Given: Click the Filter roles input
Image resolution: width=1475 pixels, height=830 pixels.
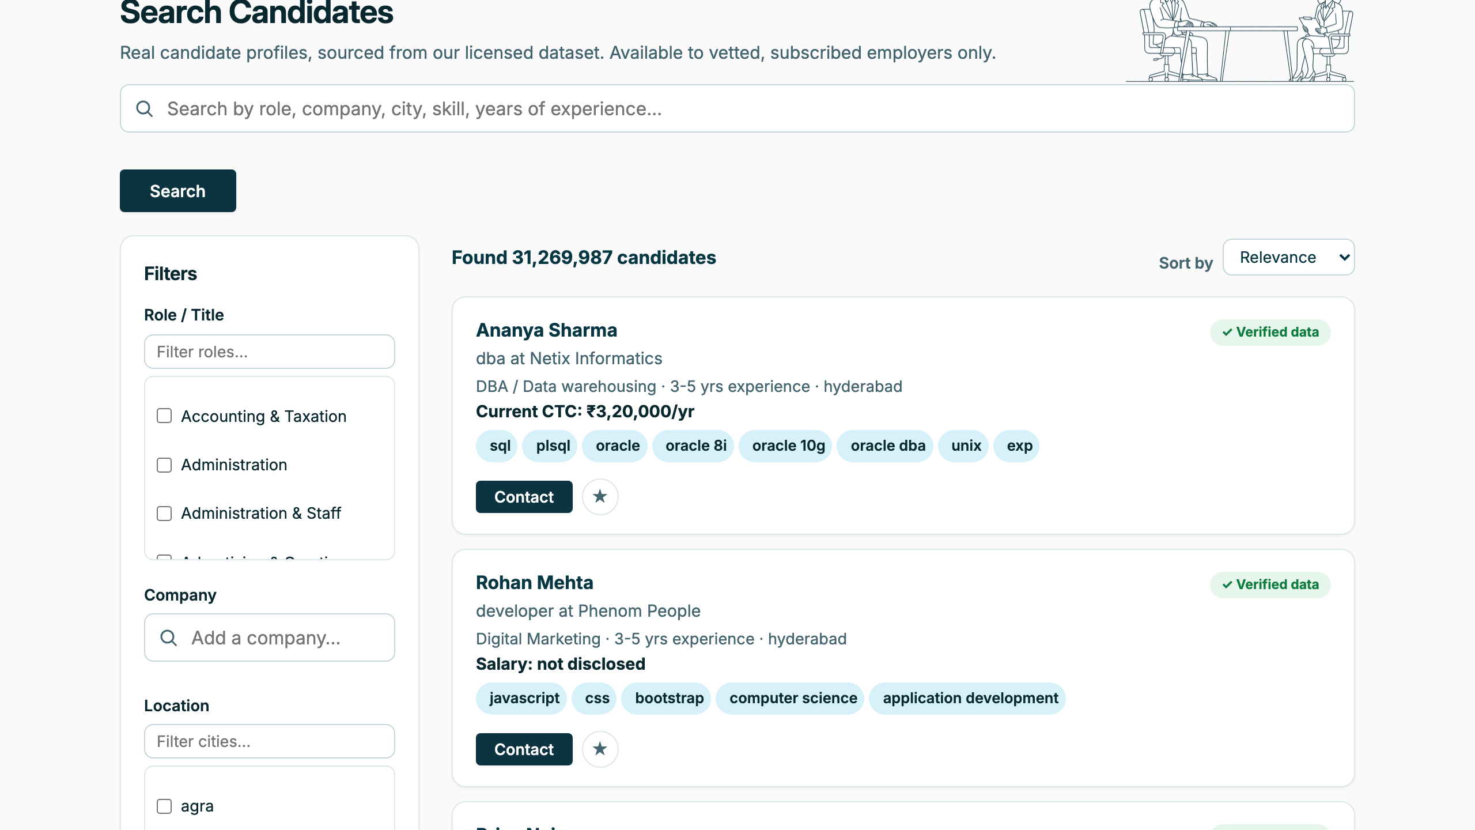Looking at the screenshot, I should (269, 352).
